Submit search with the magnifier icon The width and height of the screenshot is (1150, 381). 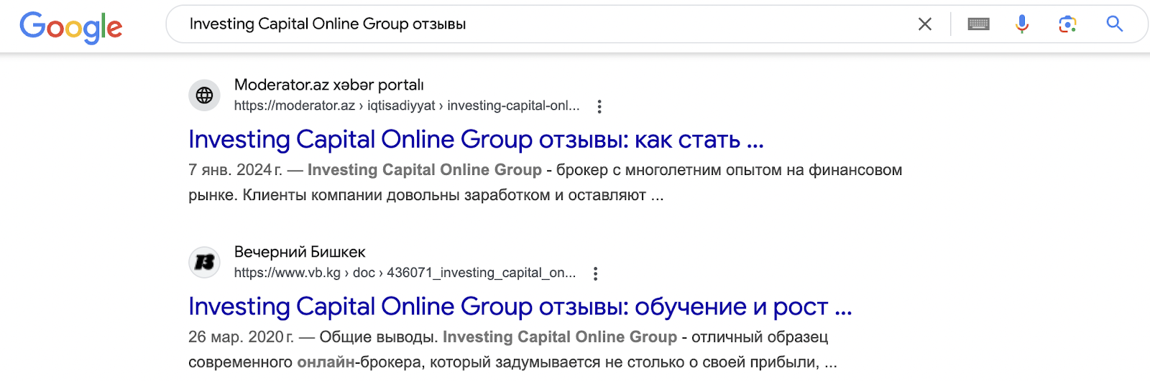pyautogui.click(x=1115, y=24)
